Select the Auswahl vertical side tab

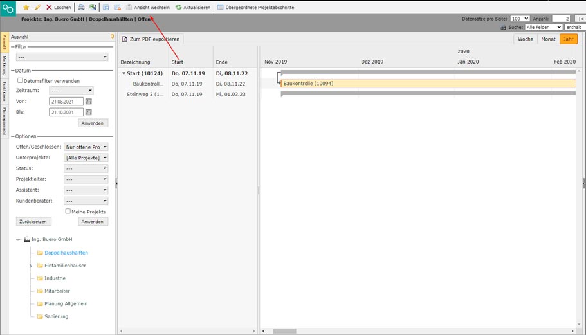(x=5, y=42)
